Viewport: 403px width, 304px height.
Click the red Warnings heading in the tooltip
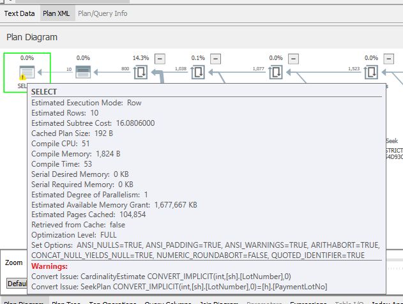49,266
